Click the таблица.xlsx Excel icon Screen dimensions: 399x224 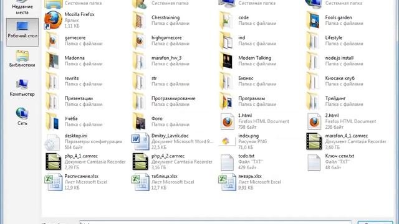coord(140,182)
